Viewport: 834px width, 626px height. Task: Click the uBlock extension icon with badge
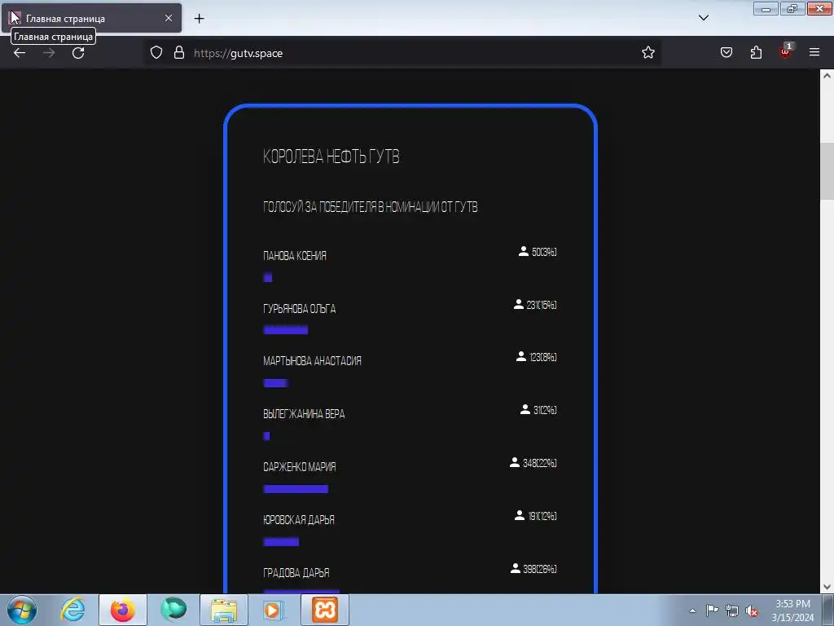click(786, 51)
